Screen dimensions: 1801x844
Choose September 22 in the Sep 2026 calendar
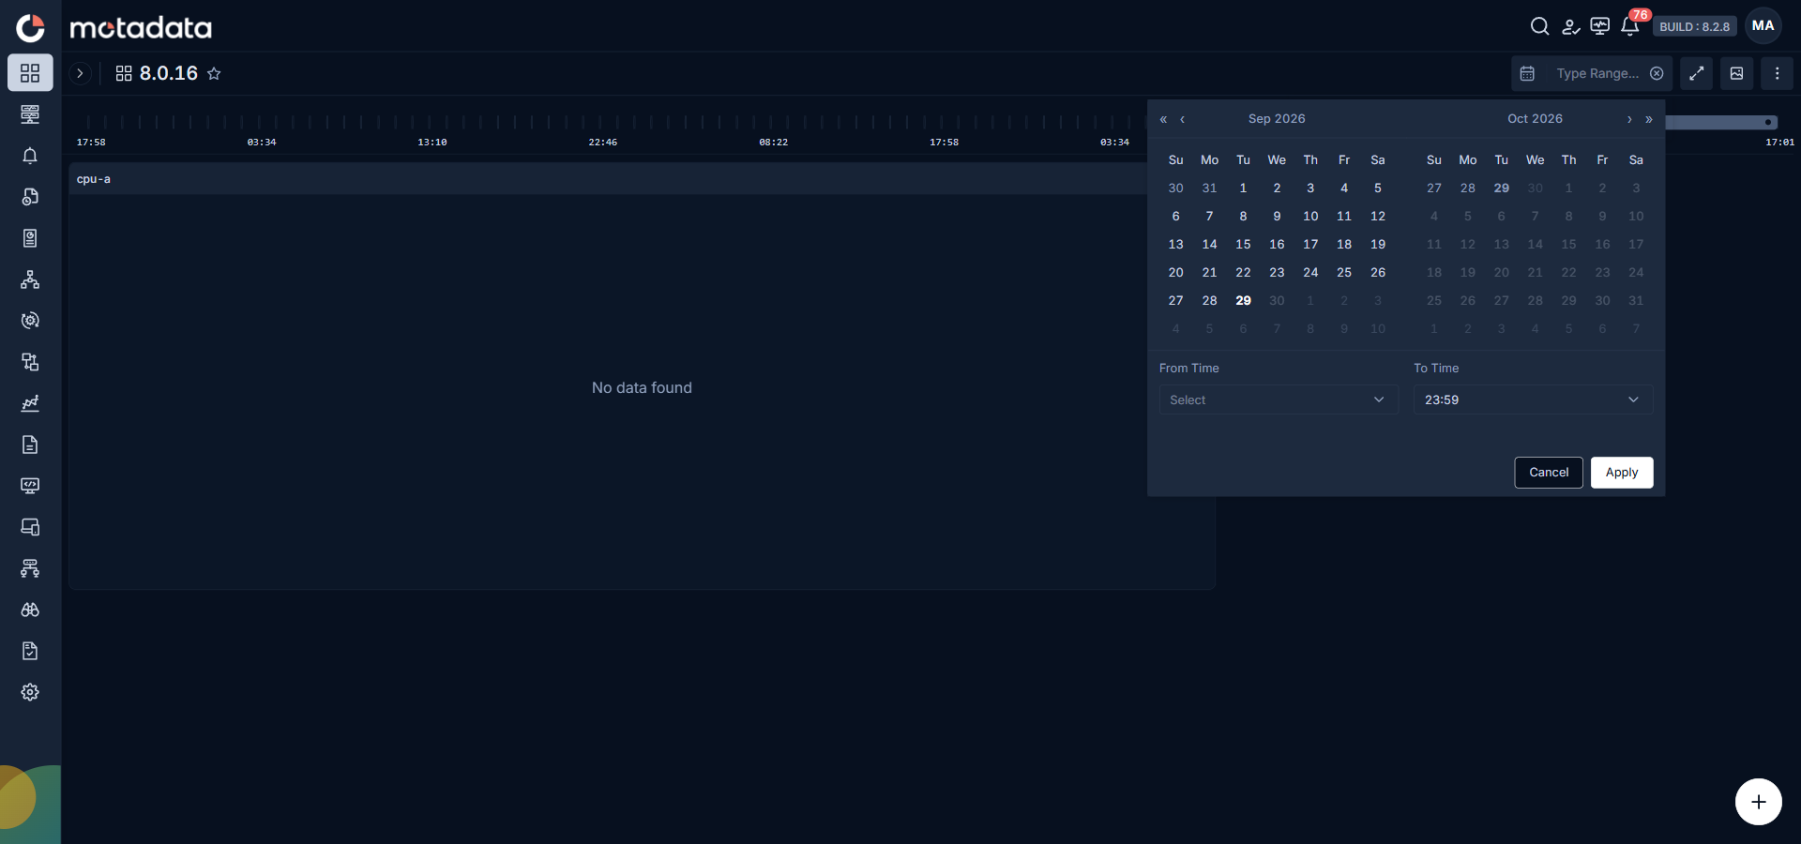point(1243,272)
